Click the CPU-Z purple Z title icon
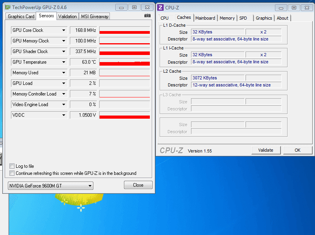 [x=160, y=7]
